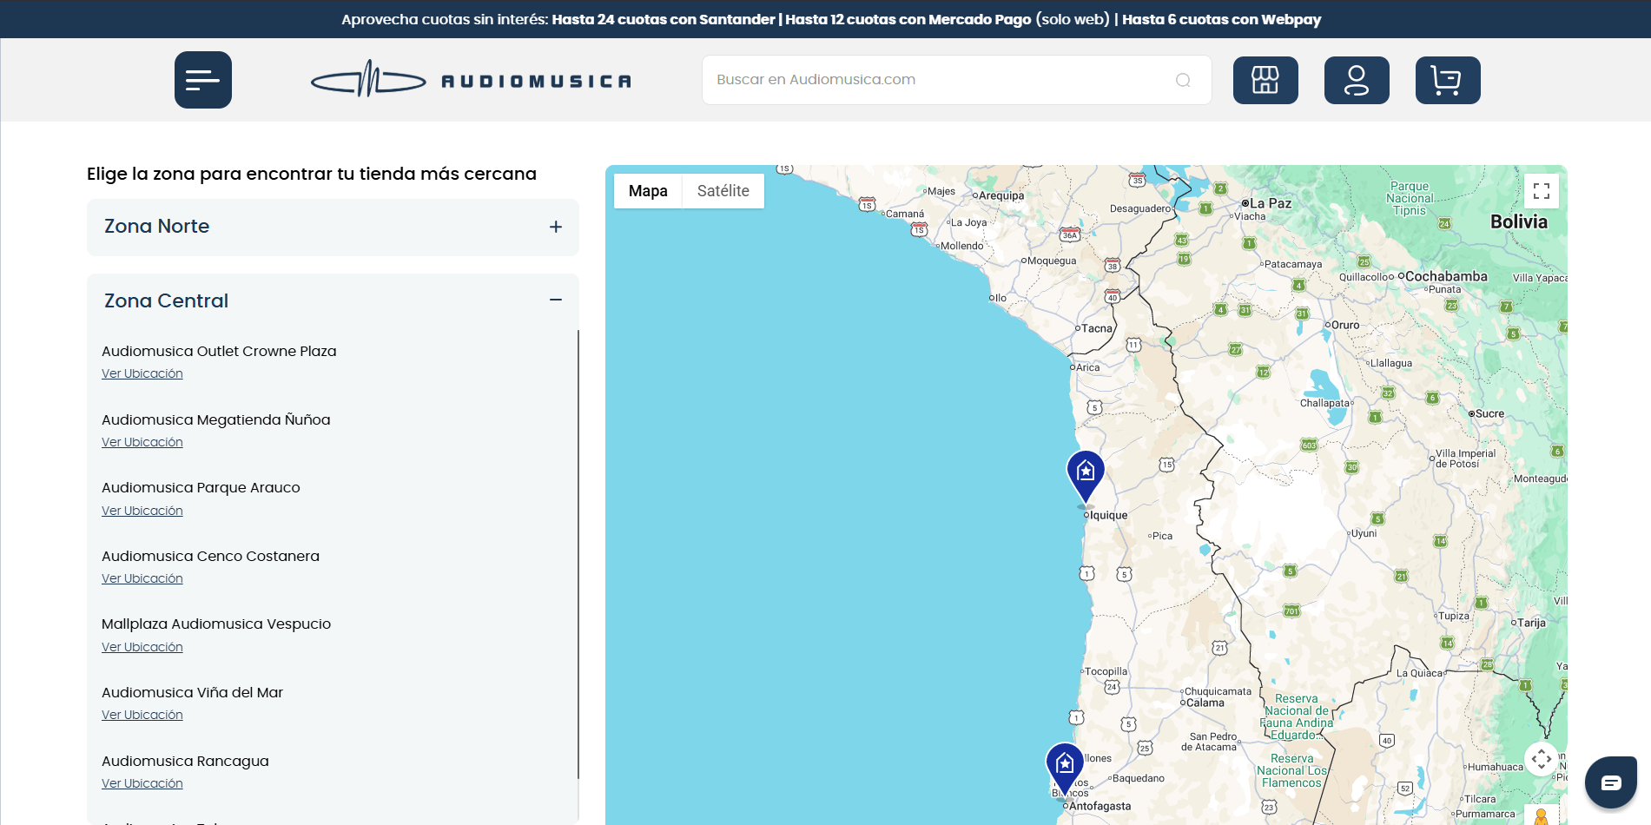Viewport: 1651px width, 825px height.
Task: Switch to Satélite view
Action: pyautogui.click(x=723, y=191)
